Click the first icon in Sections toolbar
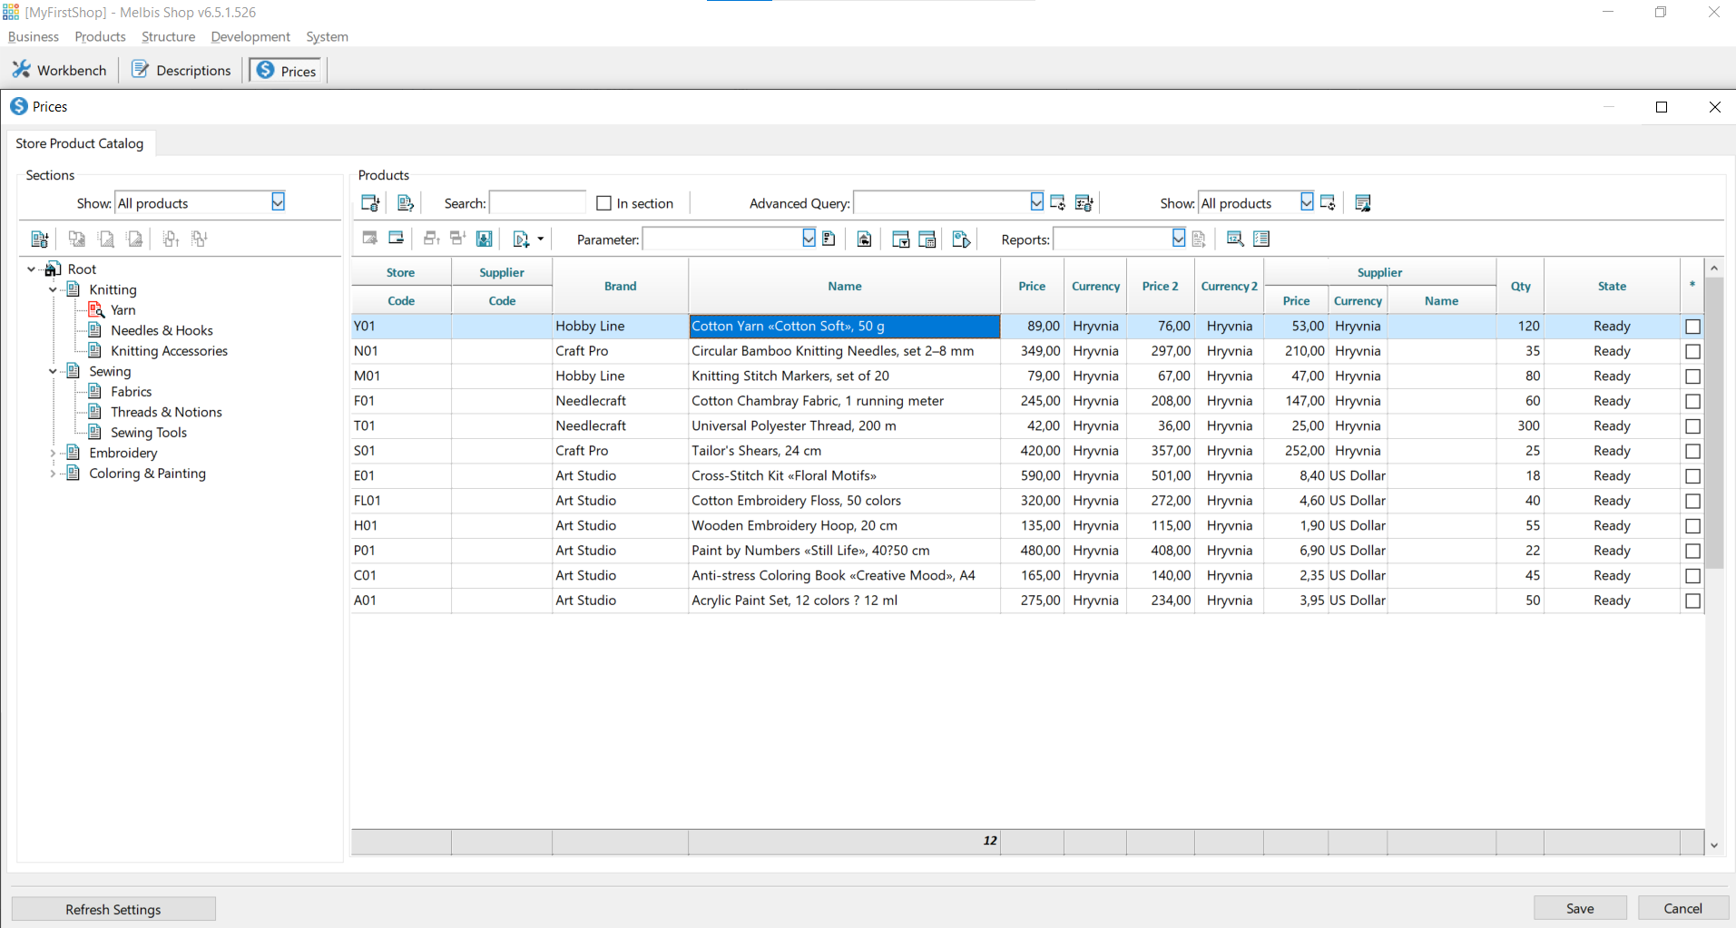 [x=39, y=239]
